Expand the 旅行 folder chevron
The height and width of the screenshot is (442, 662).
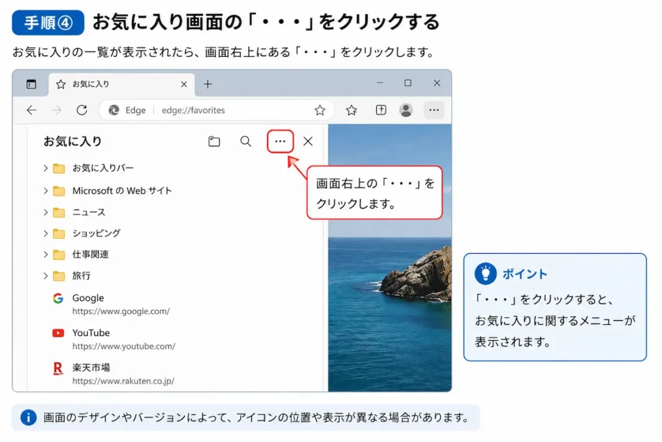[x=46, y=276]
